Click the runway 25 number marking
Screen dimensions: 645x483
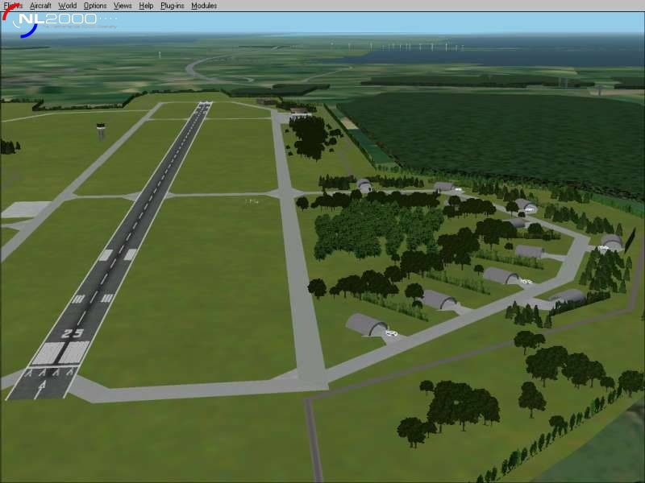[73, 333]
